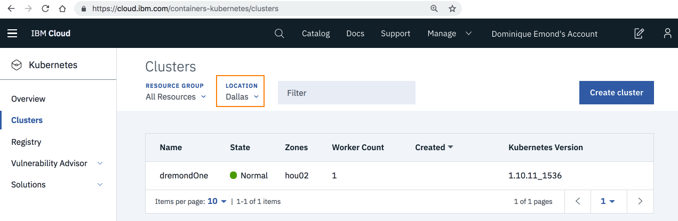Reload the page with the browser refresh icon

pos(45,9)
